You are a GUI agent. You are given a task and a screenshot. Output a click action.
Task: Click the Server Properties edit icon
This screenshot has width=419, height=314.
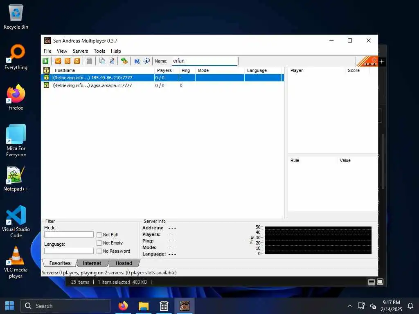112,61
